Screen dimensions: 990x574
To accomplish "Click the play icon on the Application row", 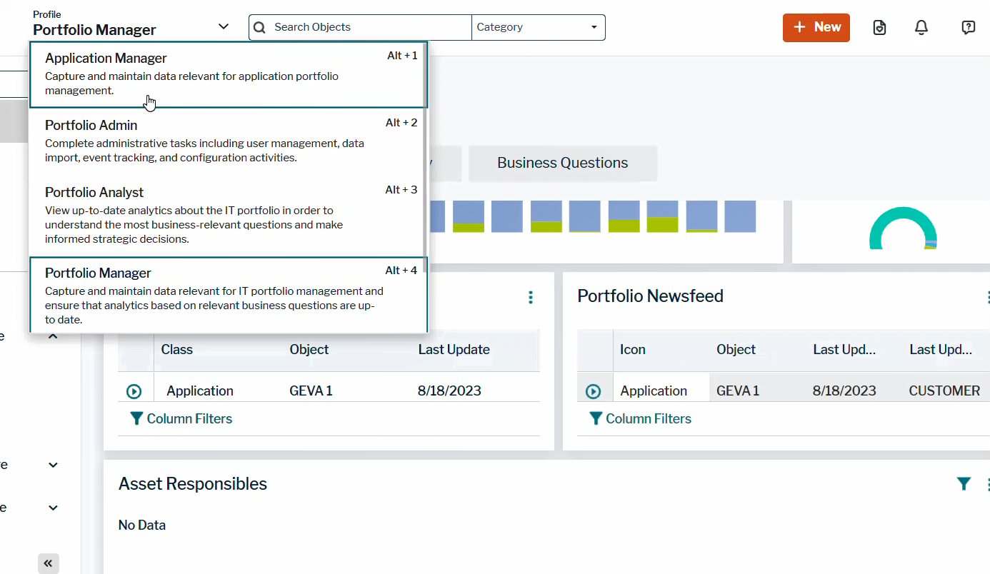I will tap(135, 391).
